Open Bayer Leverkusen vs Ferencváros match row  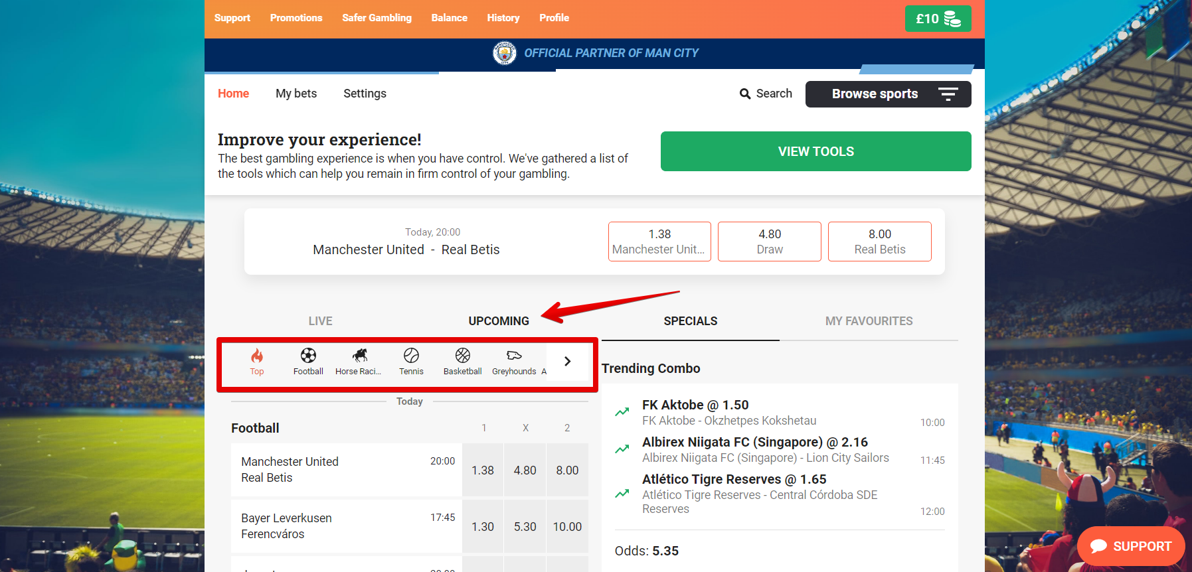tap(346, 526)
